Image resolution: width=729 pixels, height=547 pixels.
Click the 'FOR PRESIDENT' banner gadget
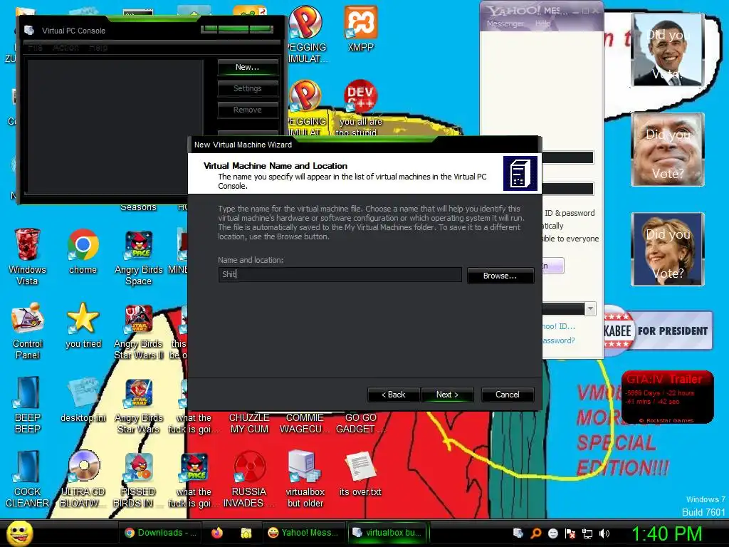pyautogui.click(x=659, y=330)
